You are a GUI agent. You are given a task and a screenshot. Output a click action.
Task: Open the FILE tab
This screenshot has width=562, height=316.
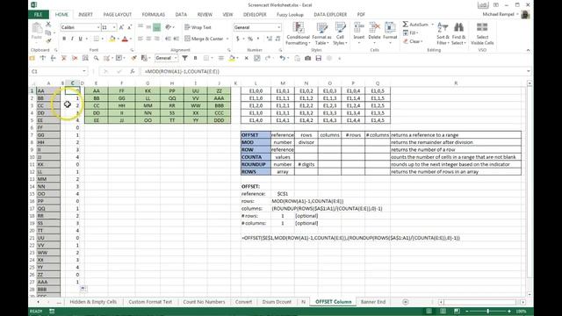tap(39, 14)
